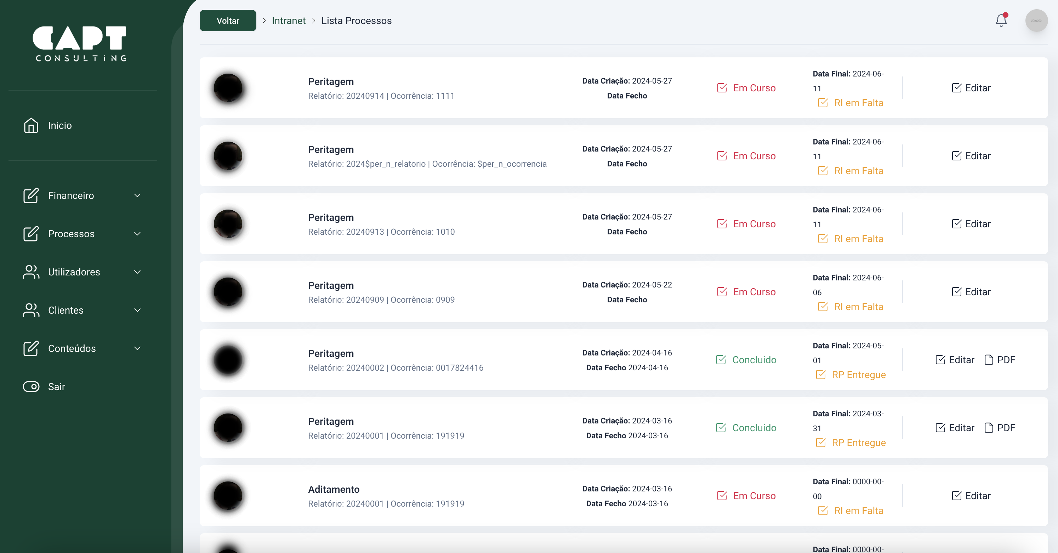
Task: Edit the process with $per_n_relatorio placeholder
Action: (x=971, y=156)
